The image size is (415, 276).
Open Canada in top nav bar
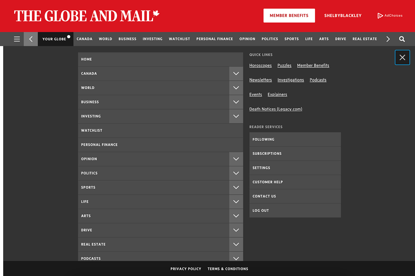click(84, 39)
